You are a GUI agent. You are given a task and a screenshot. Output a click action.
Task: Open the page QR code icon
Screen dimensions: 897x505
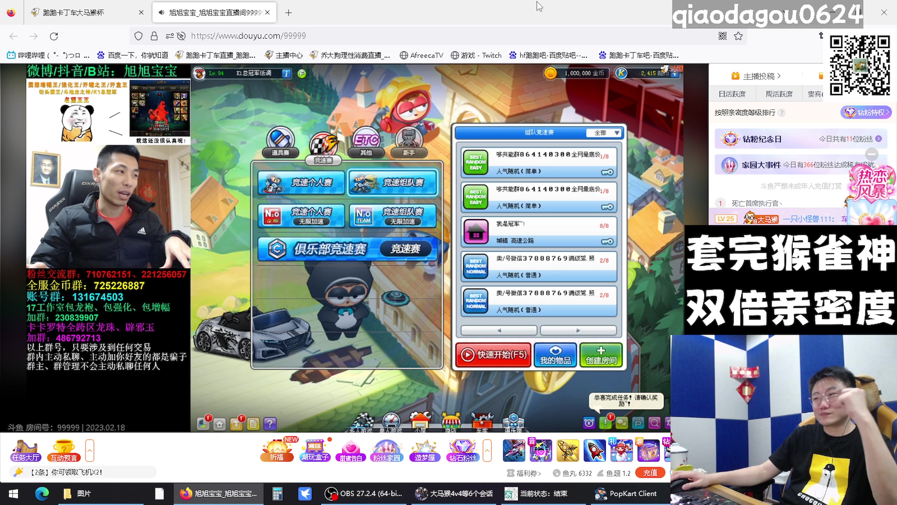coord(723,36)
